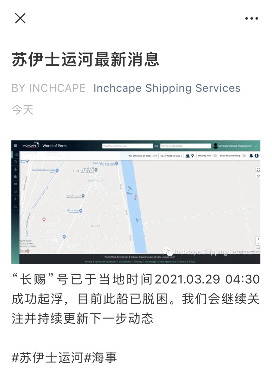This screenshot has width=272, height=382.
Task: Toggle the Show My Zone Group switch
Action: tap(243, 156)
